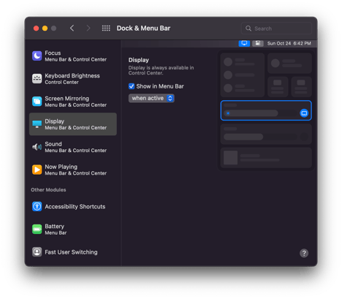Screen dimensions: 342x299
Task: Select the Accessibility Shortcuts label
Action: point(75,207)
